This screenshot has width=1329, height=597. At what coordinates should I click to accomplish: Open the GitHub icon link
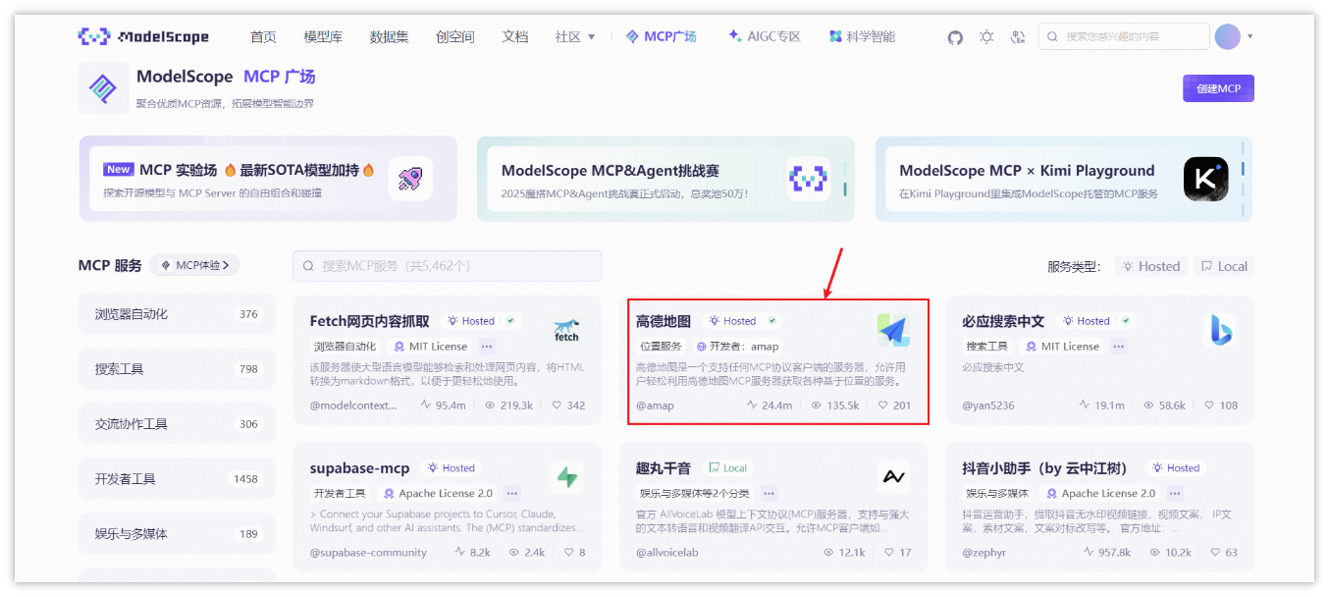(955, 37)
